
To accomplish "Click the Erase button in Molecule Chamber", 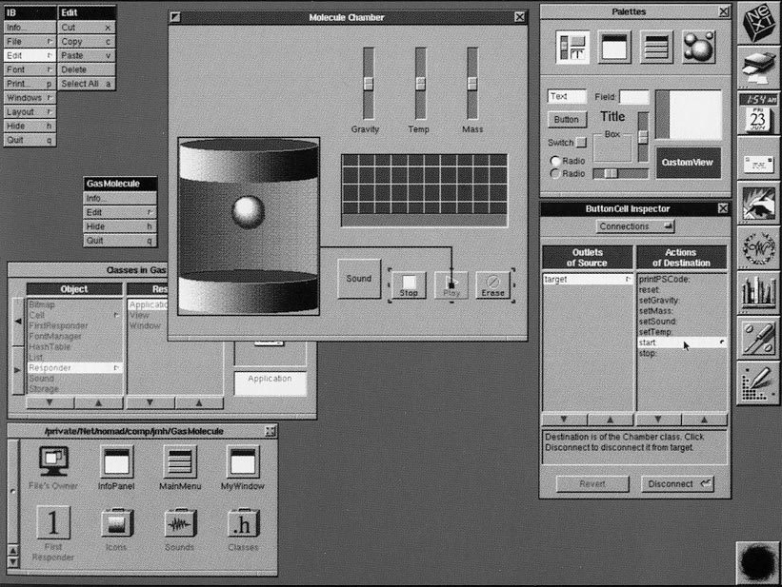I will [494, 284].
